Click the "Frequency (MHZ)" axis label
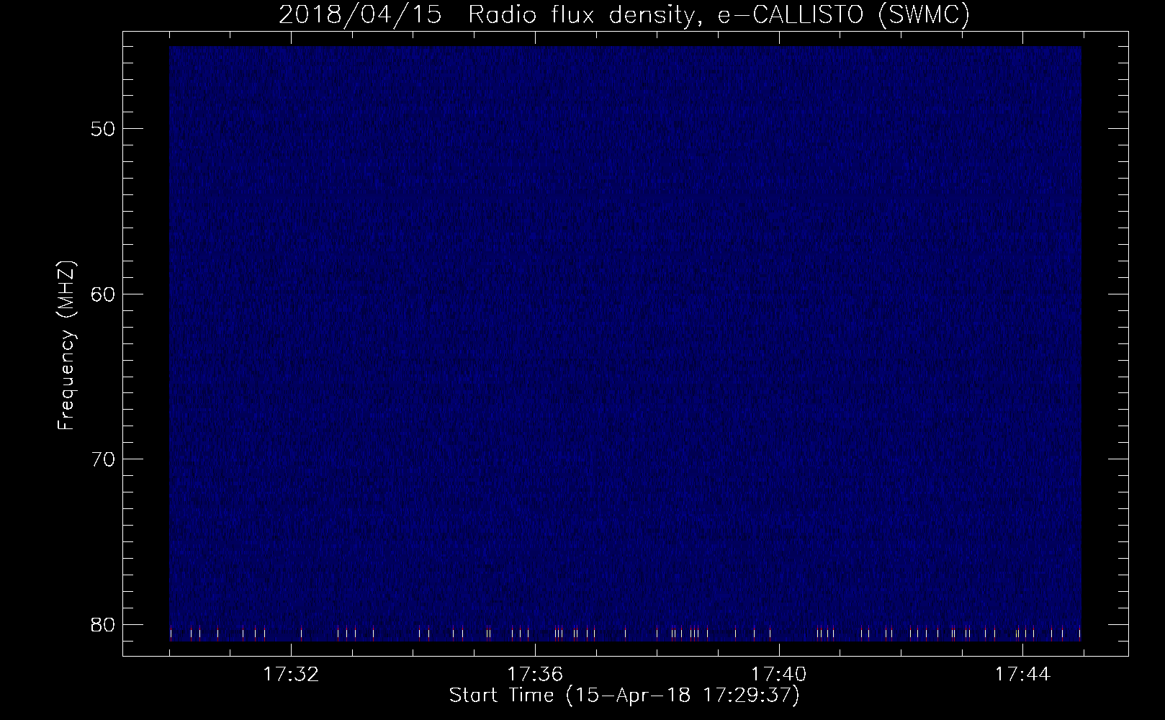Screen dimensions: 1165x720 pyautogui.click(x=66, y=345)
